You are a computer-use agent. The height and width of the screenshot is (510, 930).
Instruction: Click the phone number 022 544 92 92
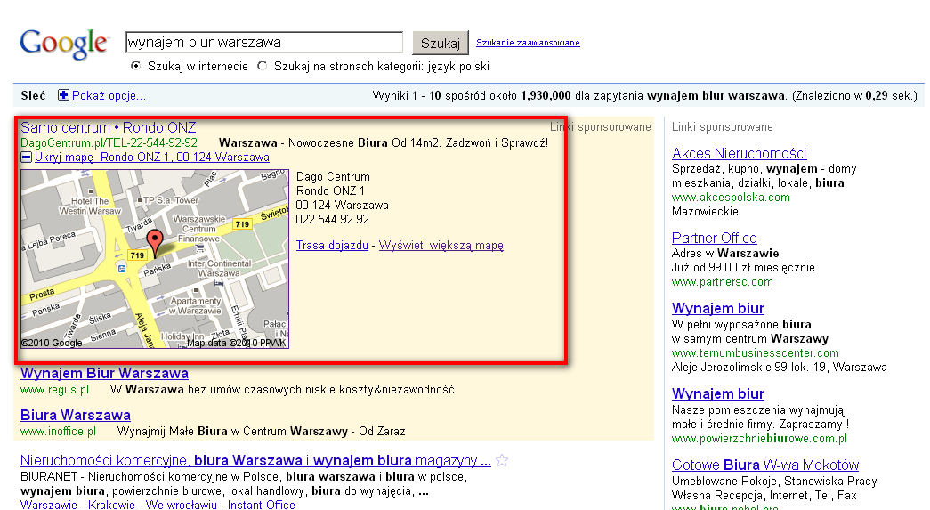(x=333, y=220)
